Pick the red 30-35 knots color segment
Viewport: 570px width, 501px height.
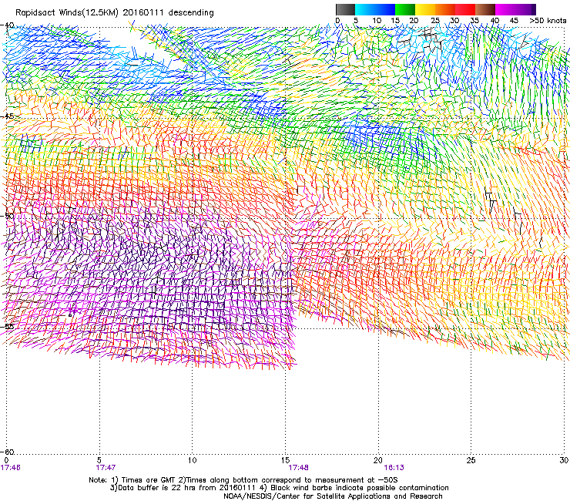465,9
